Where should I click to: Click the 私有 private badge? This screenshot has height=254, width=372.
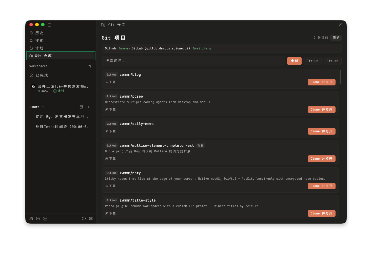[200, 146]
